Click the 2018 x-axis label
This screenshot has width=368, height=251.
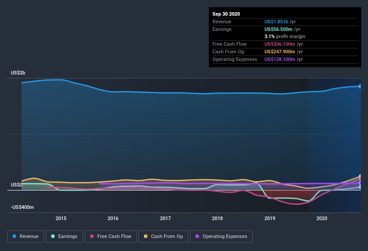(x=217, y=218)
